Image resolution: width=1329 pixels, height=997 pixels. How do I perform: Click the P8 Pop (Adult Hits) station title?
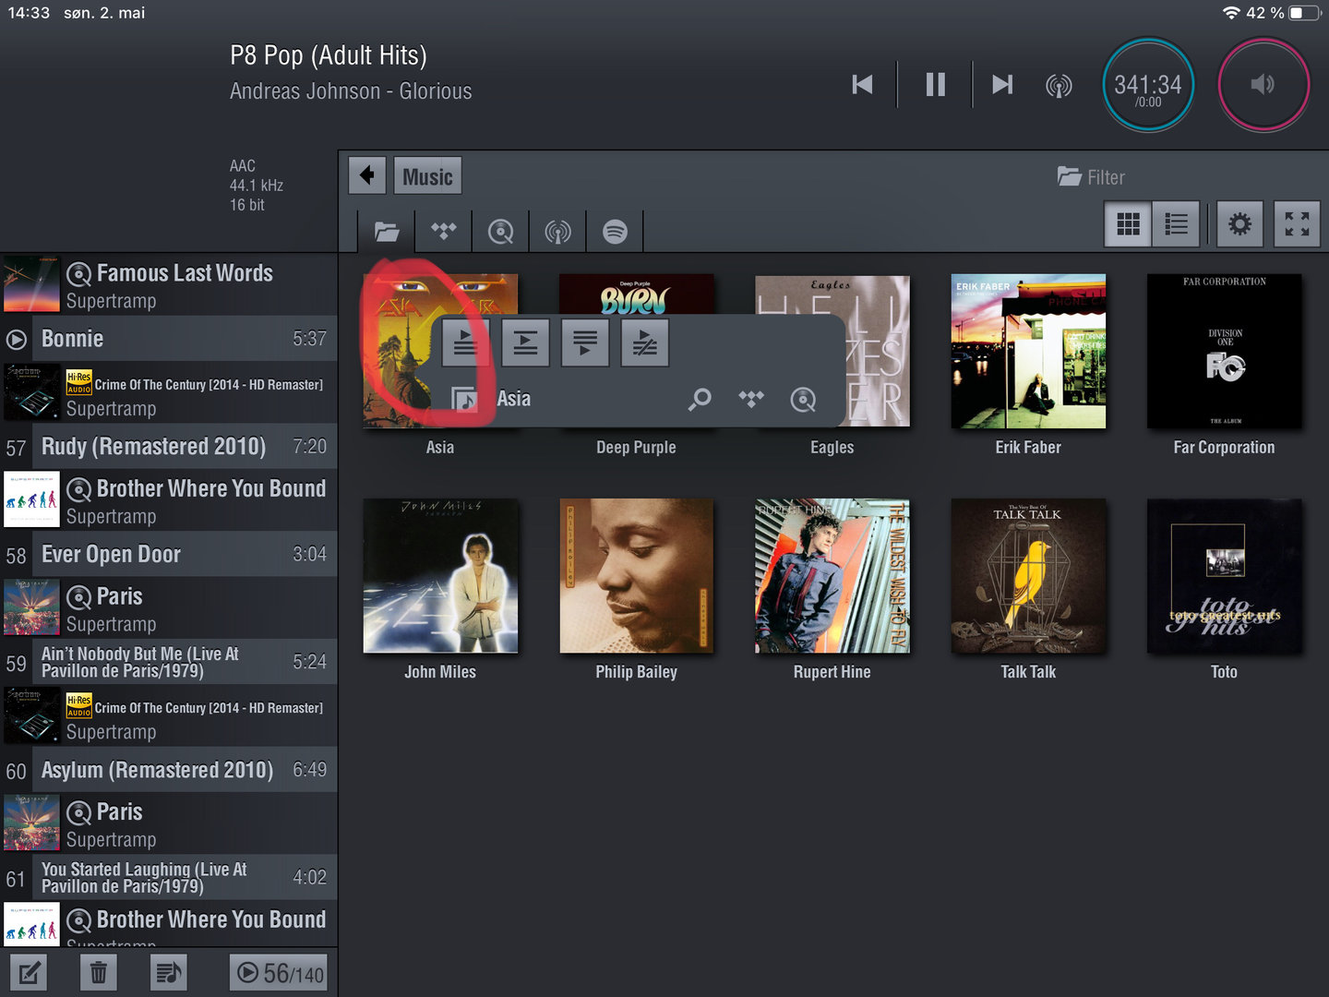coord(329,56)
